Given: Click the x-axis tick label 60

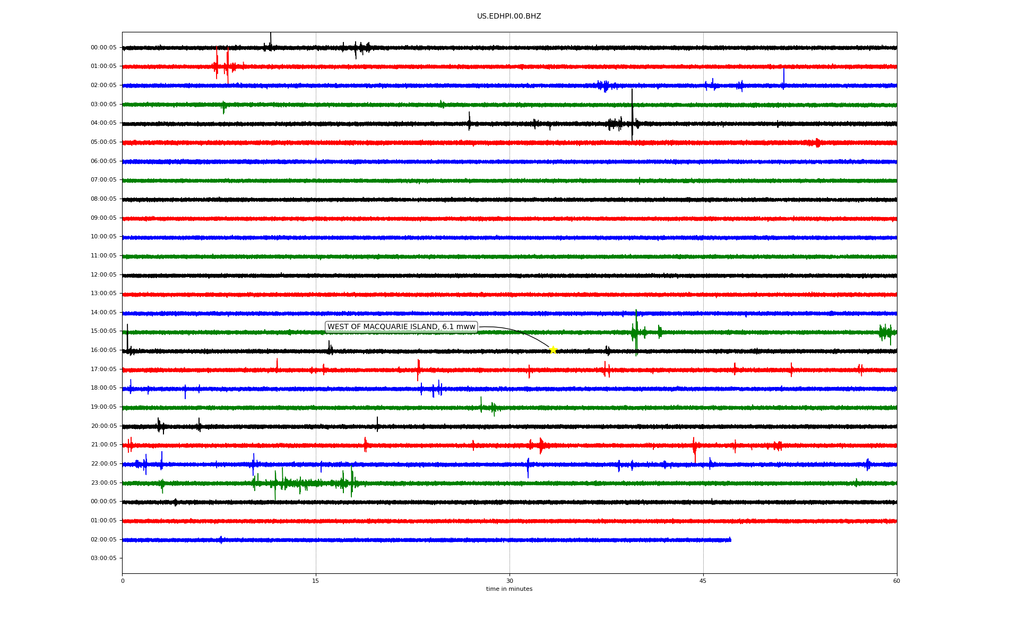Looking at the screenshot, I should pos(896,581).
